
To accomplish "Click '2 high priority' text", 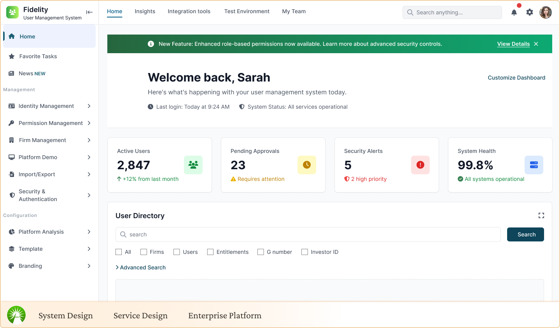I will click(x=369, y=179).
